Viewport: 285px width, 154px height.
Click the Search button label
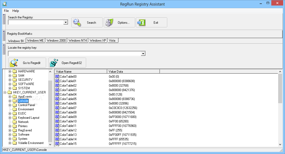tap(91, 23)
